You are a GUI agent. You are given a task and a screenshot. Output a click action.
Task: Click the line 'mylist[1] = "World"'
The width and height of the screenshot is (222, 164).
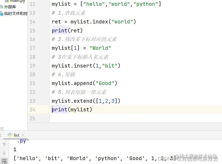pos(81,48)
